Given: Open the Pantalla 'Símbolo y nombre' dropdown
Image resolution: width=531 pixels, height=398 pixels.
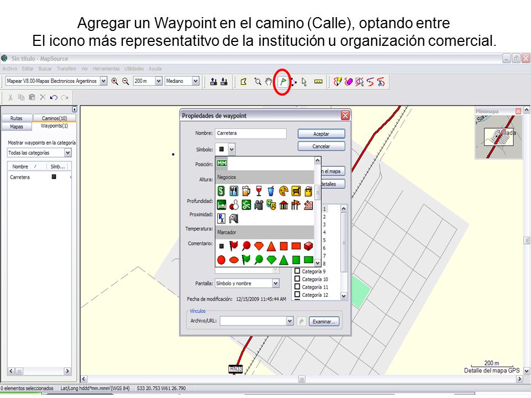Looking at the screenshot, I should pos(275,283).
